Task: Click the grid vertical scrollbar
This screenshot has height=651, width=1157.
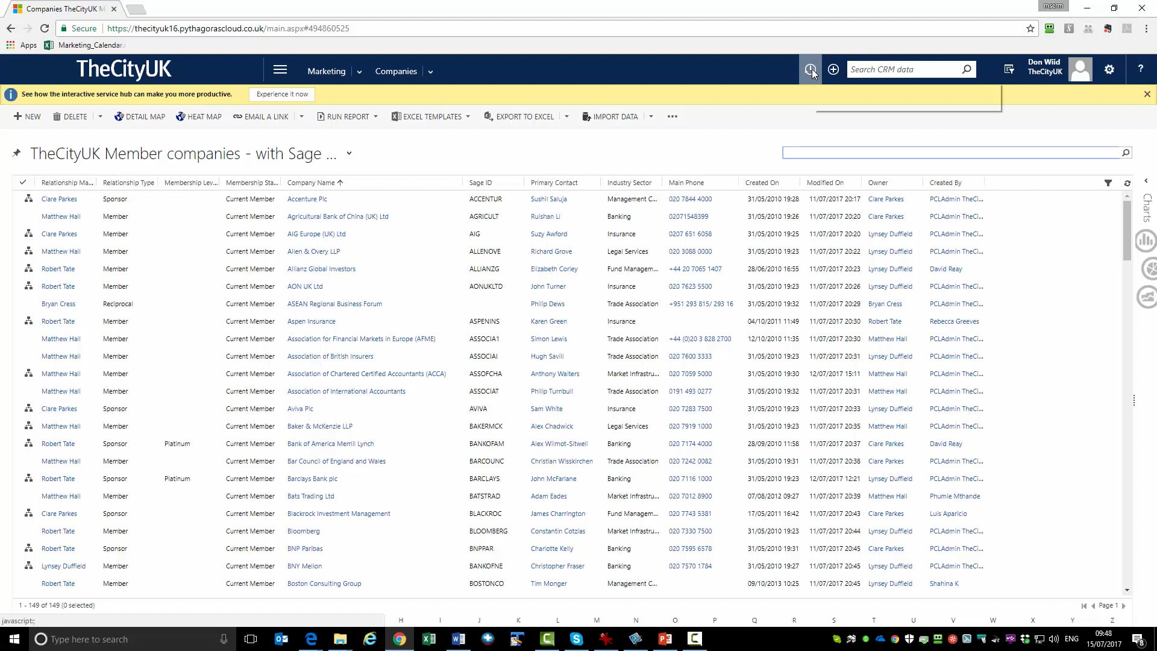Action: tap(1127, 231)
